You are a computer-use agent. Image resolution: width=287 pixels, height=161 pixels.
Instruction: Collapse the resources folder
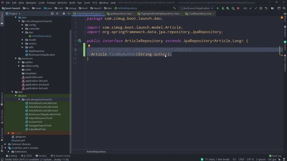(x=16, y=59)
